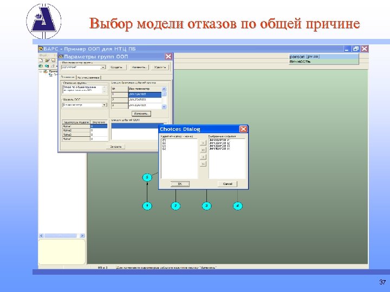Screen dimensions: 390x292
Task: Select the second event in the selected events list
Action: (219, 143)
